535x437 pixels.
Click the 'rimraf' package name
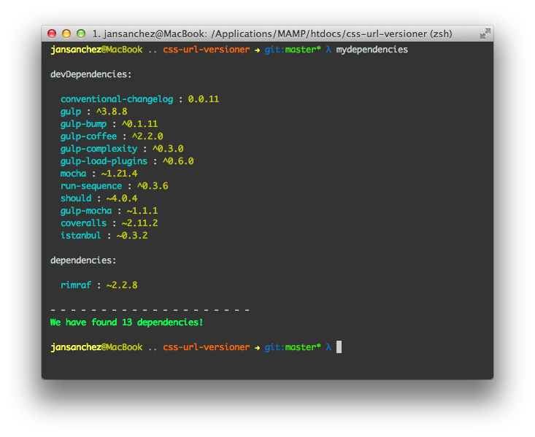pyautogui.click(x=76, y=285)
